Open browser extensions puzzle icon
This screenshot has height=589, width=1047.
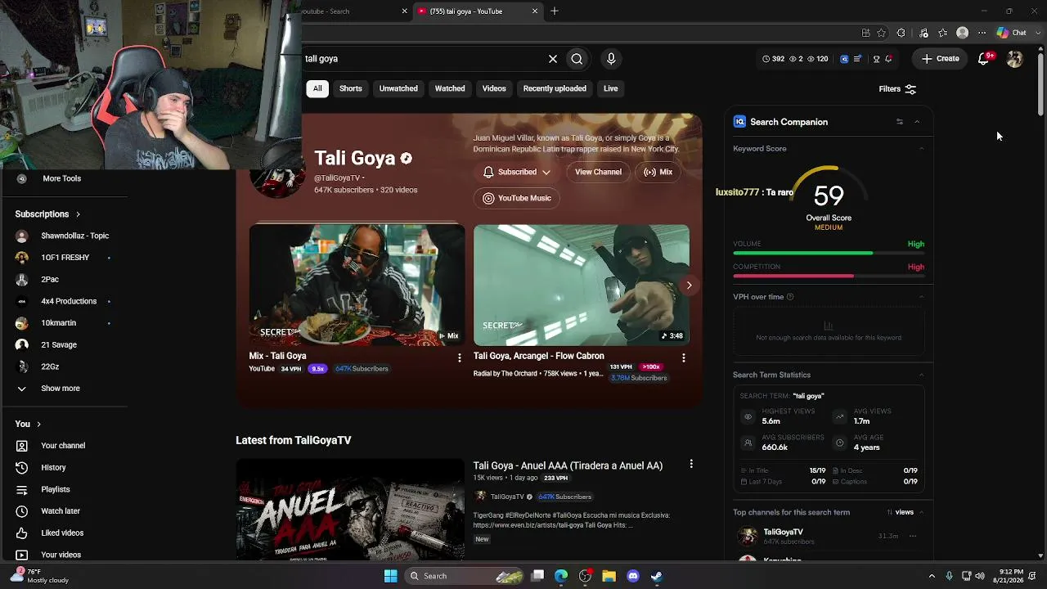point(901,33)
